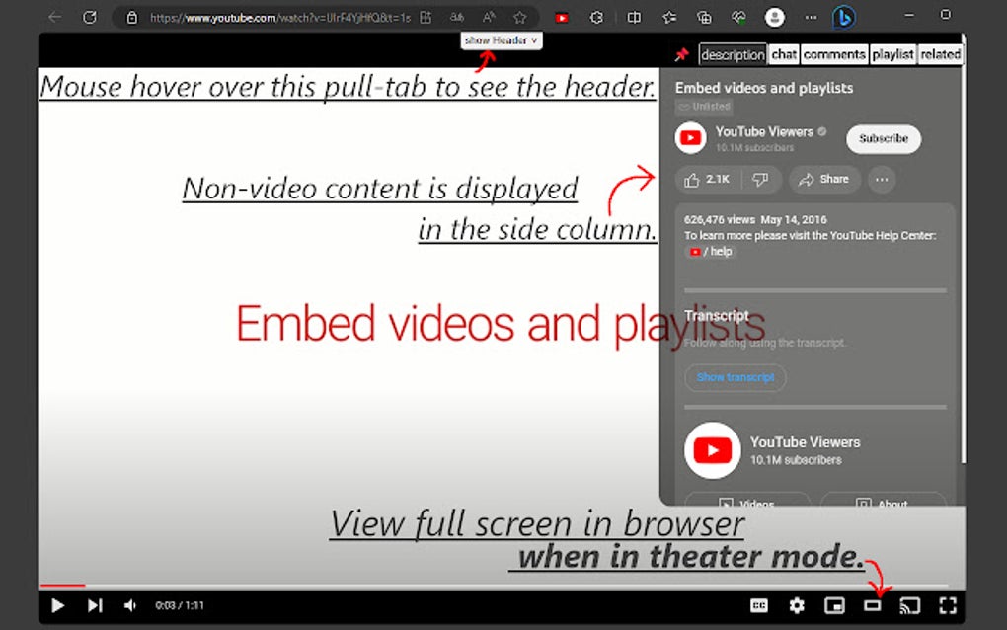Cast the video to a device
Viewport: 1007px width, 630px height.
click(x=910, y=606)
